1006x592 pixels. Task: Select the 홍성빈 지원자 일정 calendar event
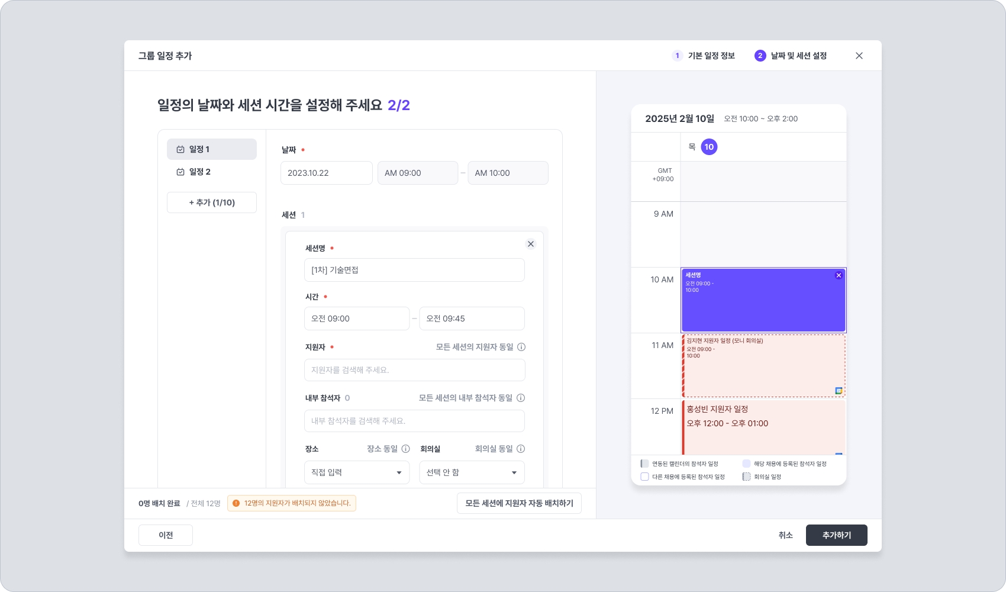point(763,427)
